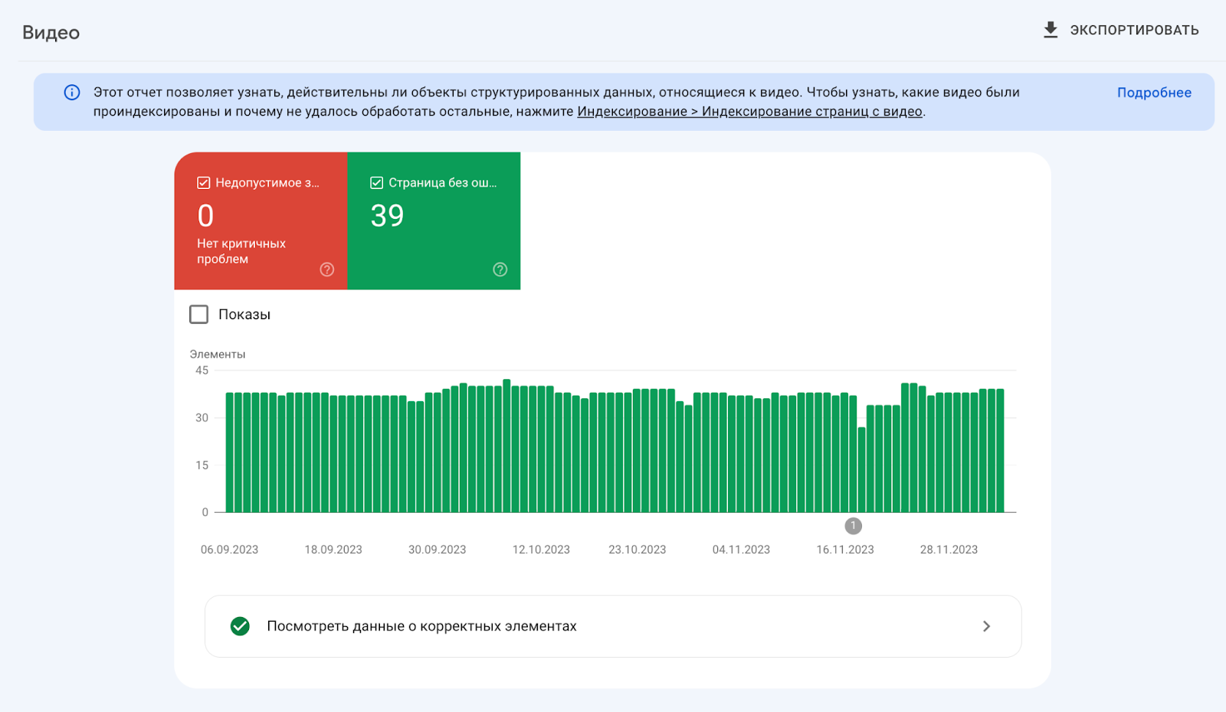
Task: Click the annotation marker 1 on the timeline
Action: click(x=854, y=526)
